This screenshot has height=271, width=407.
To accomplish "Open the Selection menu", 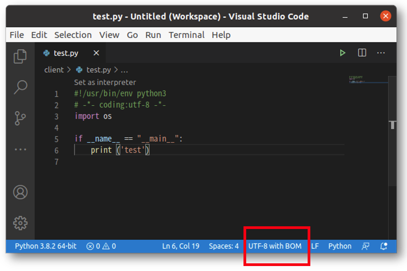I will coord(73,35).
